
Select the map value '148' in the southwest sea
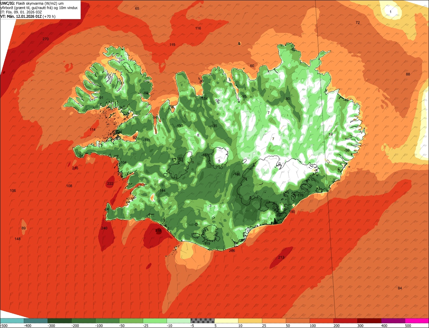[17, 239]
